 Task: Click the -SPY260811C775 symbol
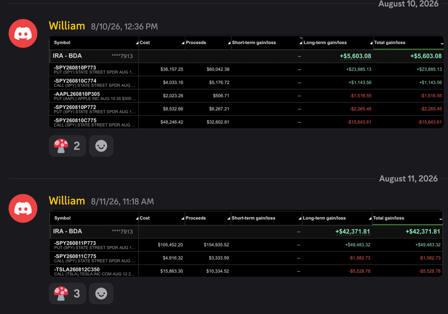(75, 256)
